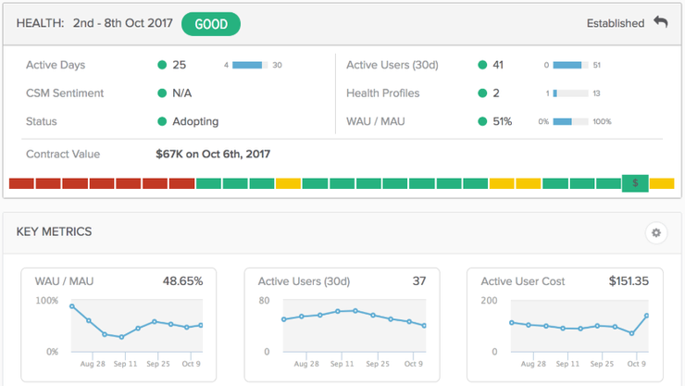685x386 pixels.
Task: Click the green dot beside N/A sentiment
Action: pyautogui.click(x=162, y=93)
